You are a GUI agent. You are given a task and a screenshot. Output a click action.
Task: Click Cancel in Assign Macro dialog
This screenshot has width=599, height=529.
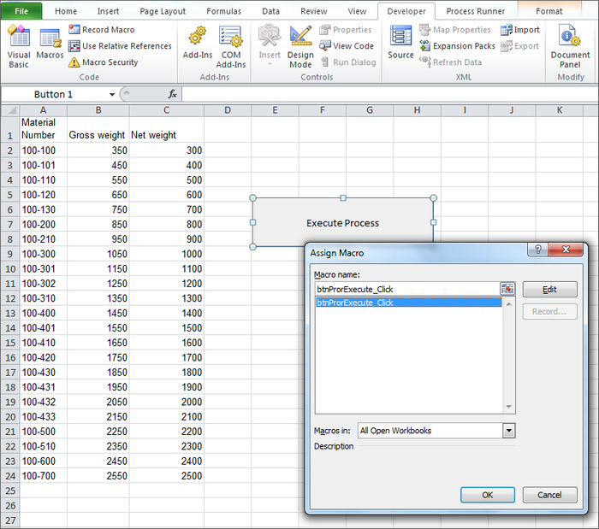pos(549,495)
